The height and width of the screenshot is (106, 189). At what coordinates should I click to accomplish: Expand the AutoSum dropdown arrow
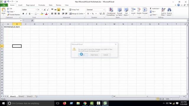(x=160, y=9)
